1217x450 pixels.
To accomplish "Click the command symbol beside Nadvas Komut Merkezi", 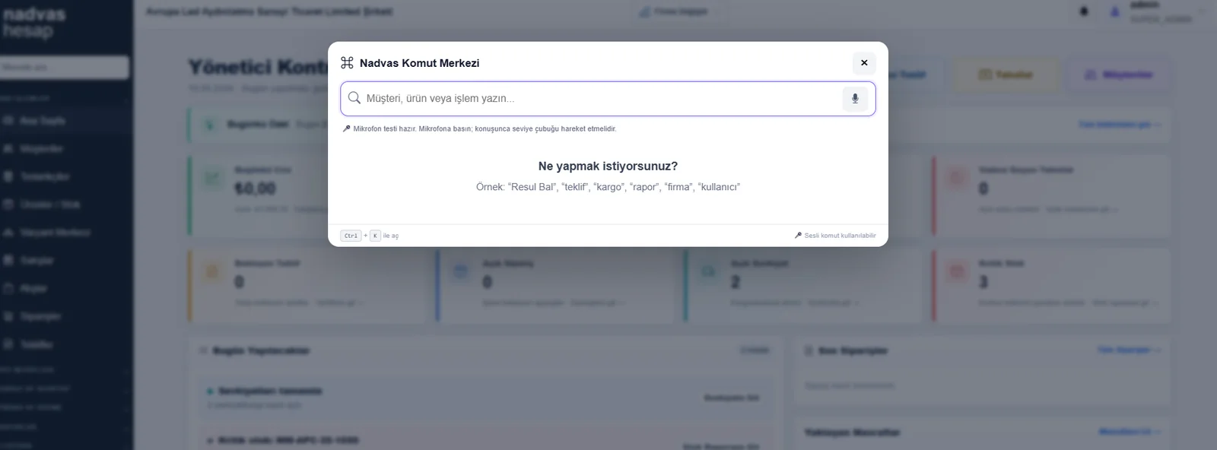I will (347, 63).
